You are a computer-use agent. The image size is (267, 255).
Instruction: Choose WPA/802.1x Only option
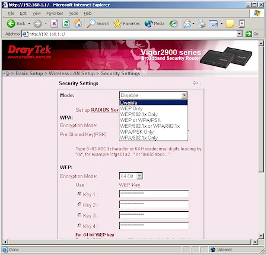153,138
